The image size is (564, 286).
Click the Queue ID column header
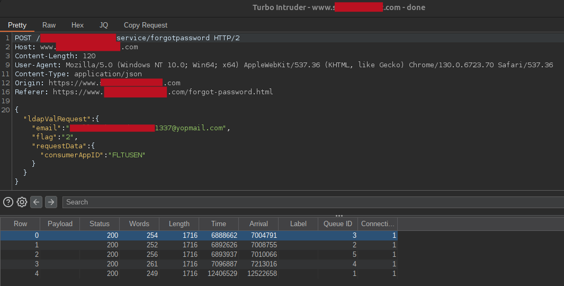(338, 224)
